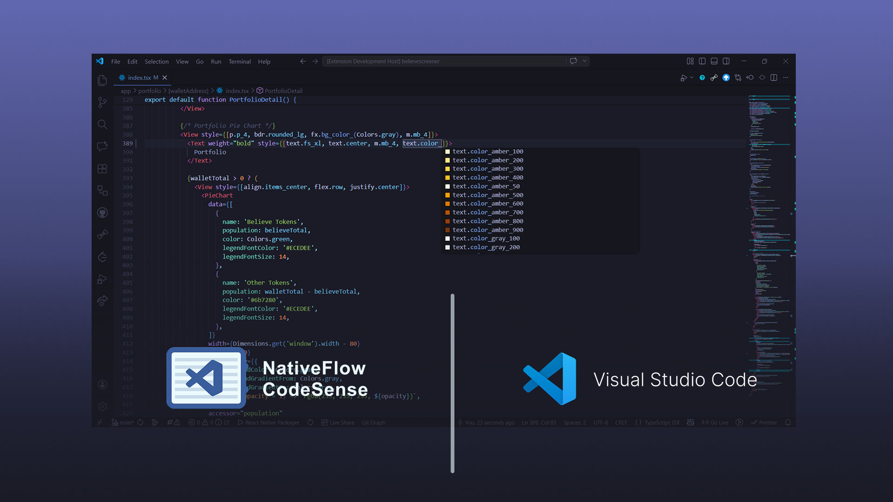Go to the previous change with the left arrow commit icon

750,78
